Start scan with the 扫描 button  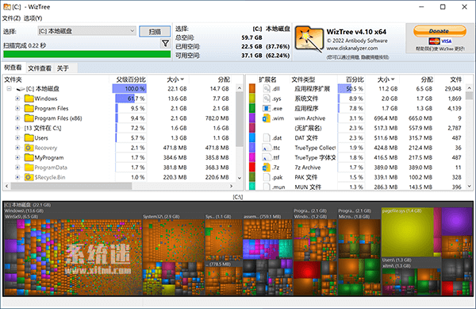pyautogui.click(x=155, y=32)
